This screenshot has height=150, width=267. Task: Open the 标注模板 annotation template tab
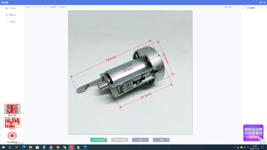click(251, 8)
